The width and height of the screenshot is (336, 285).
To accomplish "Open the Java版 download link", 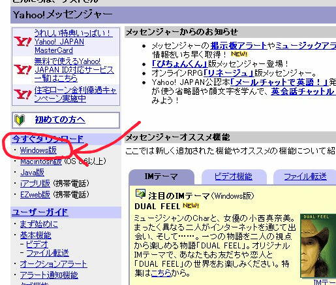I will click(x=32, y=173).
